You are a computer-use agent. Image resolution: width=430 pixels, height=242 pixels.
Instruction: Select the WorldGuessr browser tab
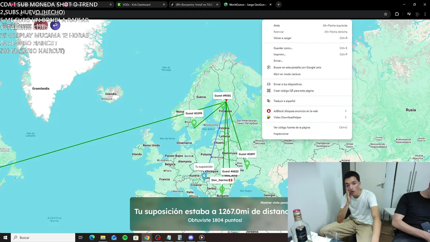[248, 5]
